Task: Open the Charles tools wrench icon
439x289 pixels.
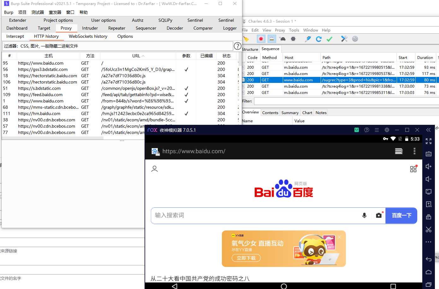Action: point(344,39)
